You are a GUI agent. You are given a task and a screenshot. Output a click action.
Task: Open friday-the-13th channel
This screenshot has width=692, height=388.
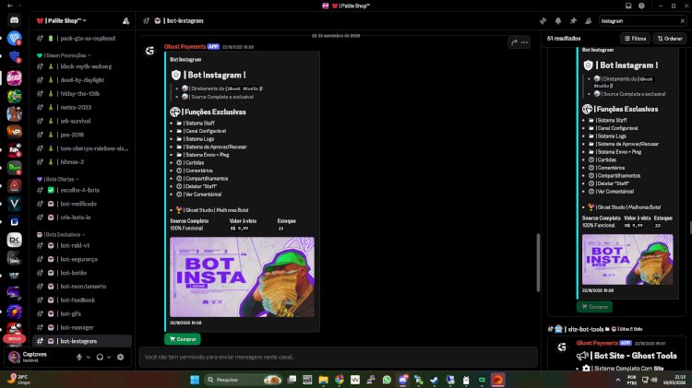click(x=82, y=93)
